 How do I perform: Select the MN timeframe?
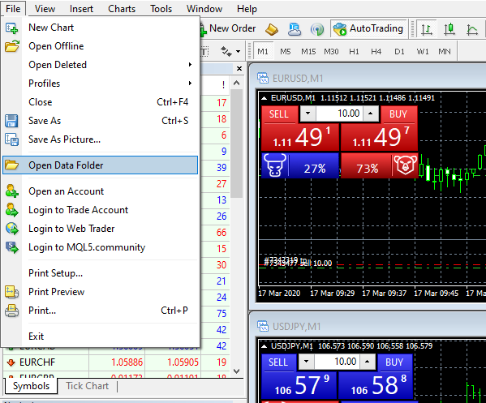(445, 51)
